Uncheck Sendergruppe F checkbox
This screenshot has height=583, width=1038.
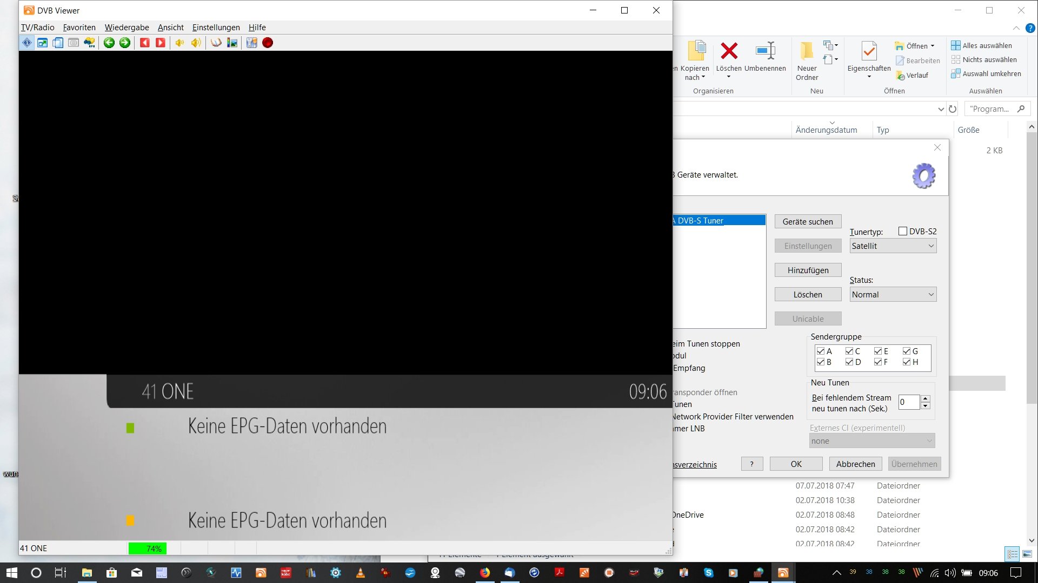click(x=878, y=362)
